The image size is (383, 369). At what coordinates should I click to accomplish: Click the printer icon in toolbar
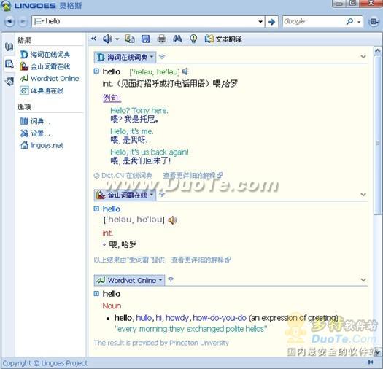[x=161, y=39]
